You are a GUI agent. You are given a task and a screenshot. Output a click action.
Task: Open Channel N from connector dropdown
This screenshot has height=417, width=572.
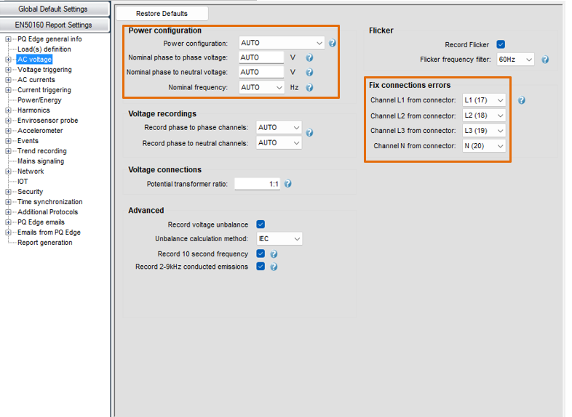coord(484,146)
